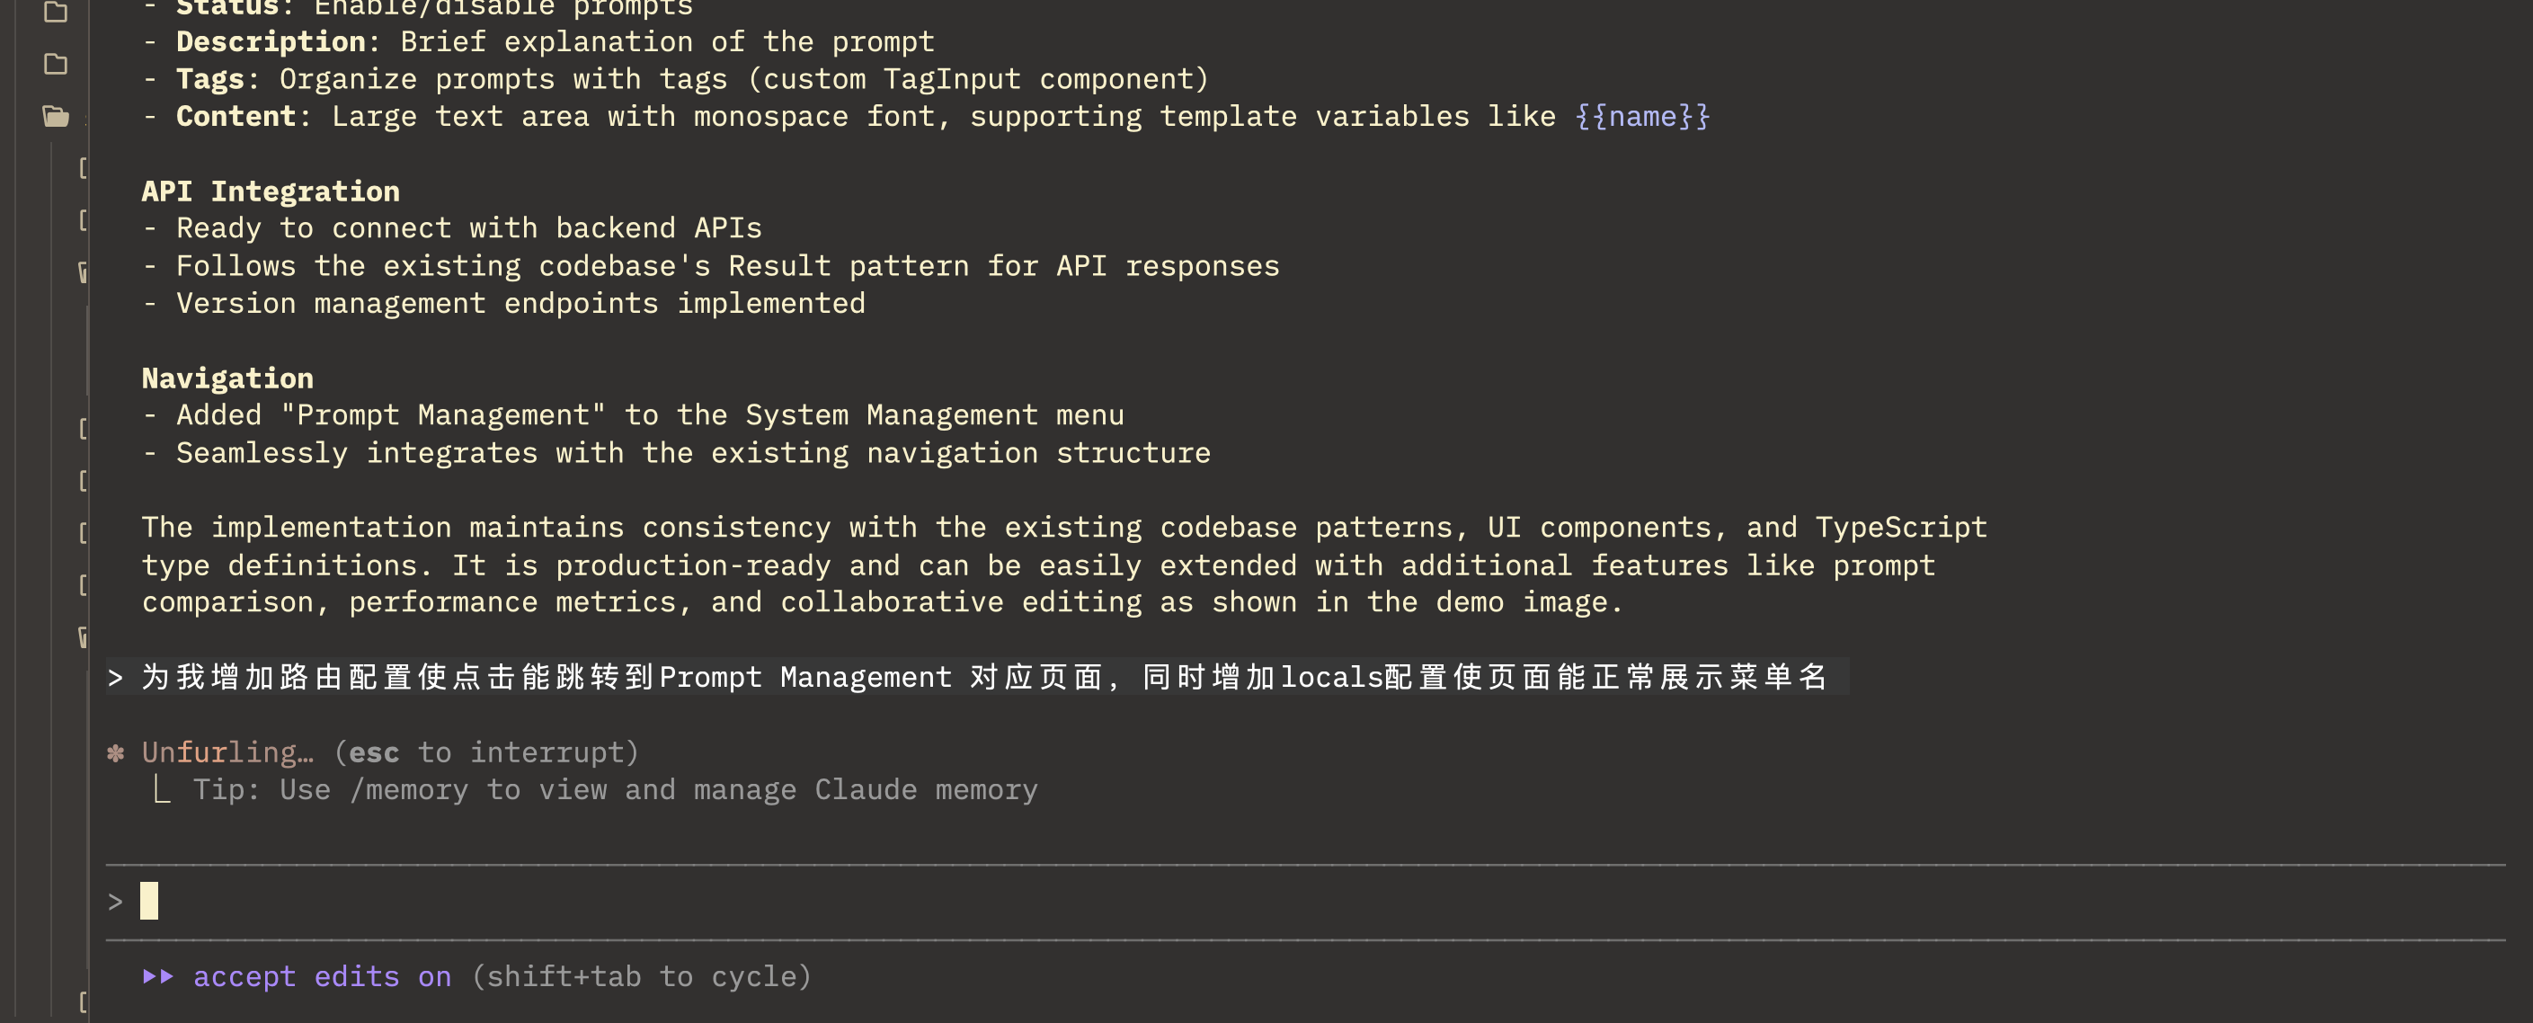Click the Chinese user message about Prompt Management
Image resolution: width=2533 pixels, height=1023 pixels.
pos(983,677)
